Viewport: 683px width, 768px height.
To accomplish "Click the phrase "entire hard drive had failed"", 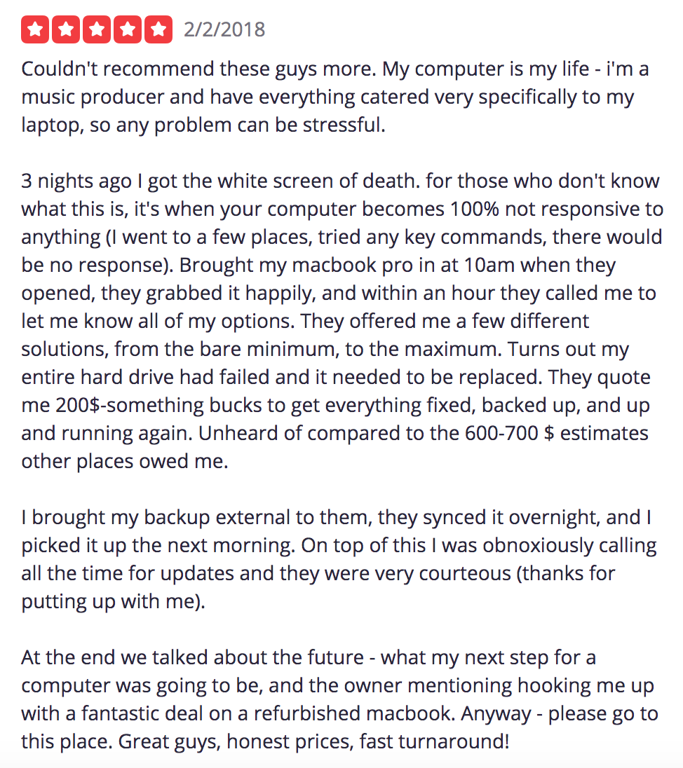I will 145,377.
